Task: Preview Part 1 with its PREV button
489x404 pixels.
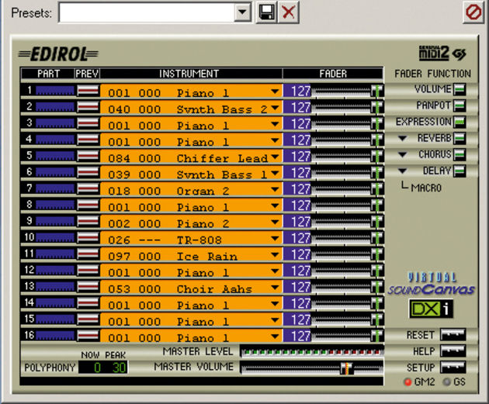Action: tap(88, 91)
